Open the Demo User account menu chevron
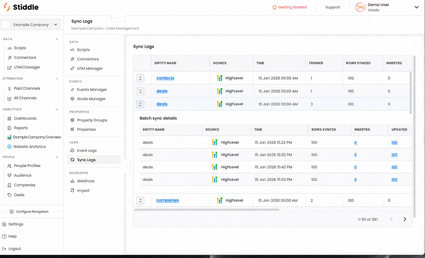 pos(417,7)
